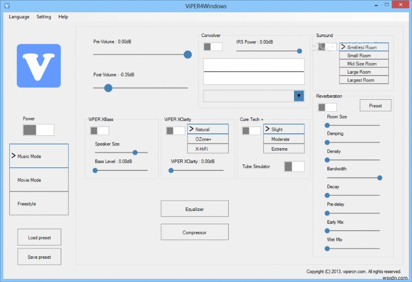412x282 pixels.
Task: Click the 'Pre-Volume : 0.00dB' label
Action: (x=112, y=42)
